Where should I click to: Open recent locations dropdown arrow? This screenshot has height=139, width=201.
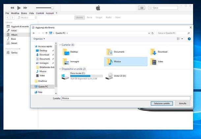(43, 33)
